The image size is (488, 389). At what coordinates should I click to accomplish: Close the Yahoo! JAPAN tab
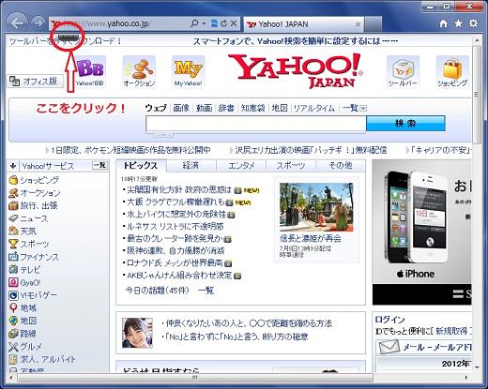tap(358, 24)
